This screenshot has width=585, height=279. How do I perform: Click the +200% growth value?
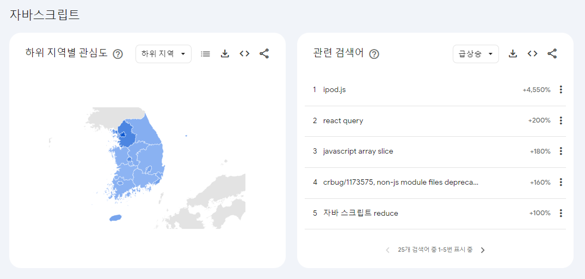point(539,120)
